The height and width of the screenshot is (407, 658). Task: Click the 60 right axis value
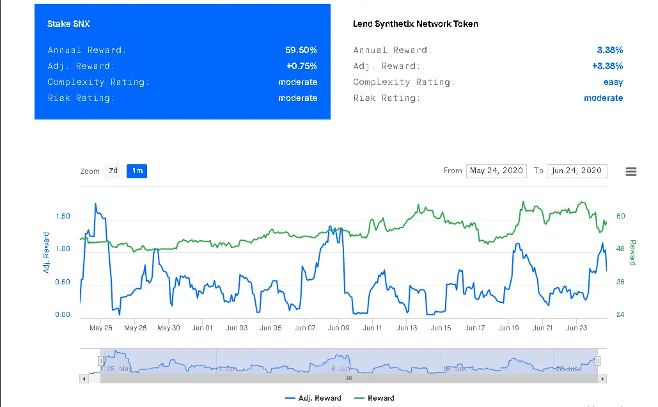tap(621, 217)
